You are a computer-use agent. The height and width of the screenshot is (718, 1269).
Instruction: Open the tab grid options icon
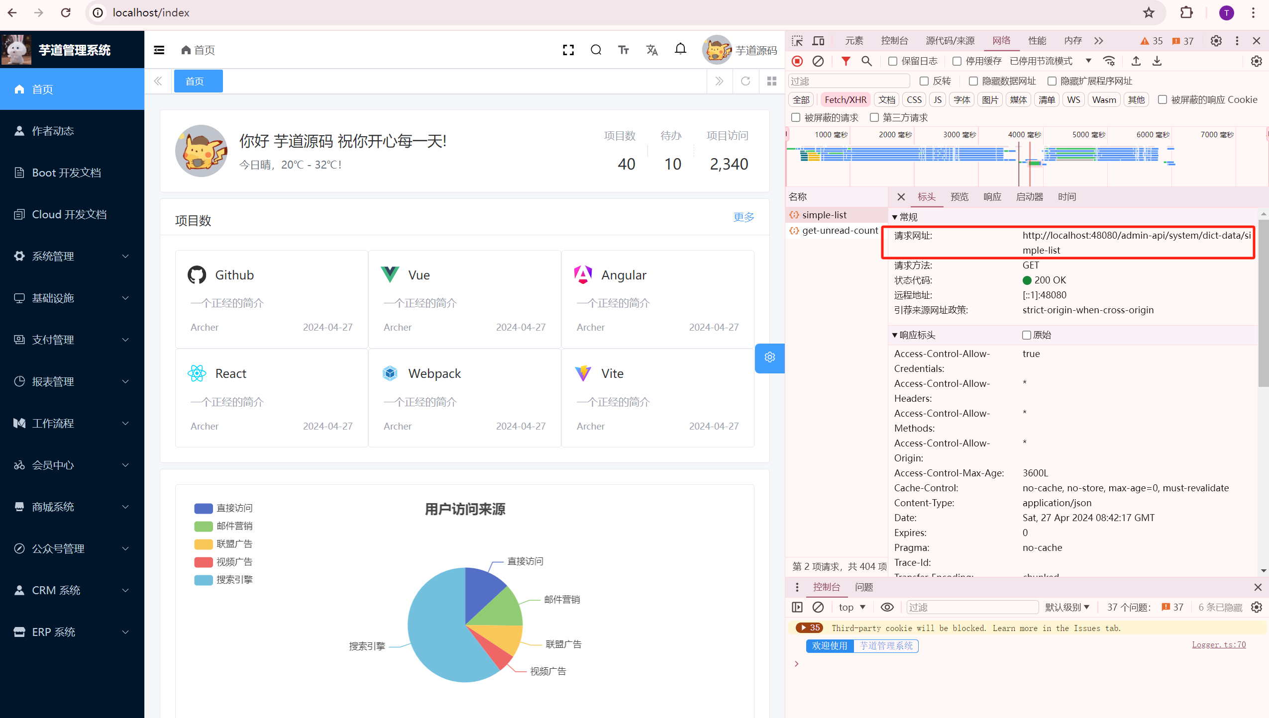click(x=772, y=81)
